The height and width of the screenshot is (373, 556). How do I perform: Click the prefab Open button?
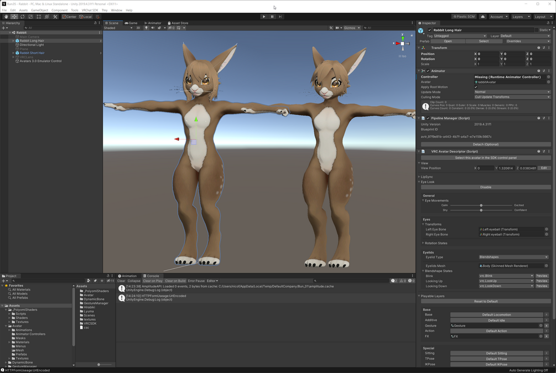[448, 41]
